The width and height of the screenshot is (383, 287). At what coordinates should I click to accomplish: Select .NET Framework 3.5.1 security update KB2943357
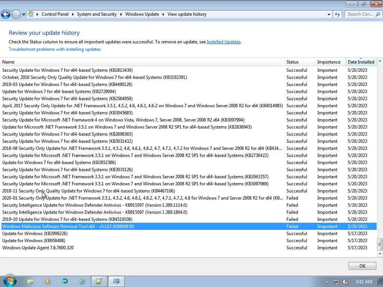pos(189,176)
